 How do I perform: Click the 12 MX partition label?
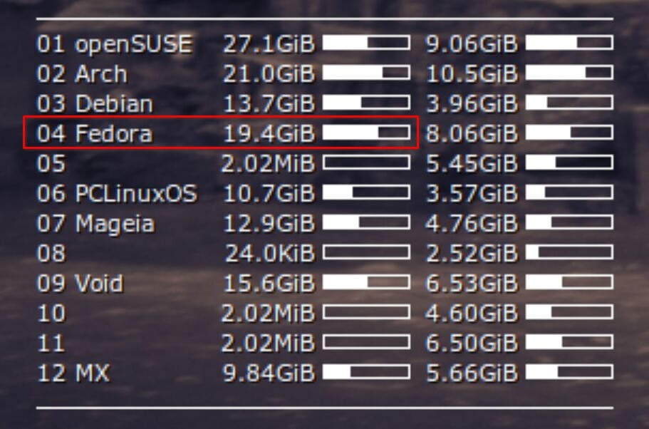(73, 373)
